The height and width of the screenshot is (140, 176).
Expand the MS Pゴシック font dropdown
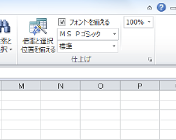(114, 34)
